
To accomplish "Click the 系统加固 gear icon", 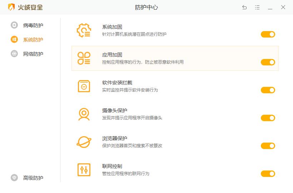I will click(x=84, y=30).
